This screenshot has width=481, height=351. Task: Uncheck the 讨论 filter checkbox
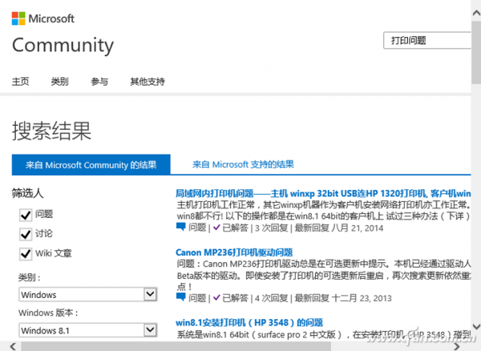(x=26, y=234)
